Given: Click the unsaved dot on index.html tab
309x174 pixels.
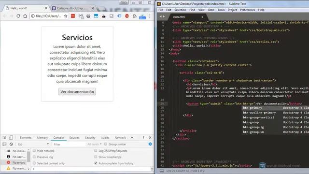Looking at the screenshot, I should tap(202, 17).
